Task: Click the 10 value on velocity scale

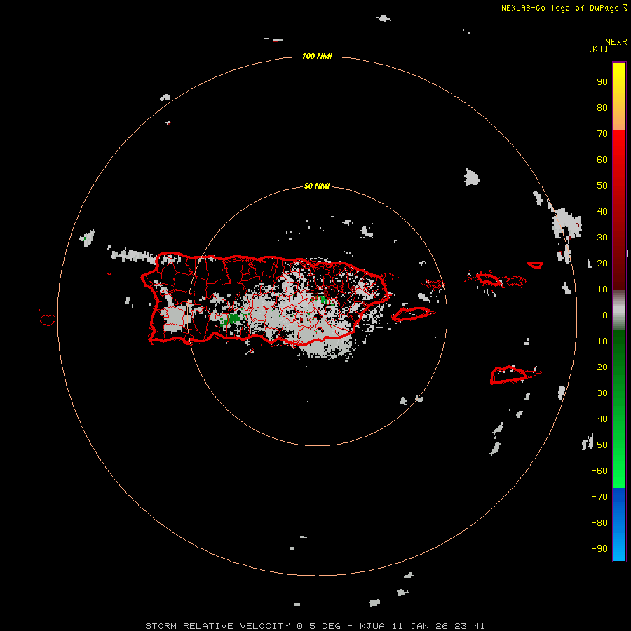Action: point(602,290)
